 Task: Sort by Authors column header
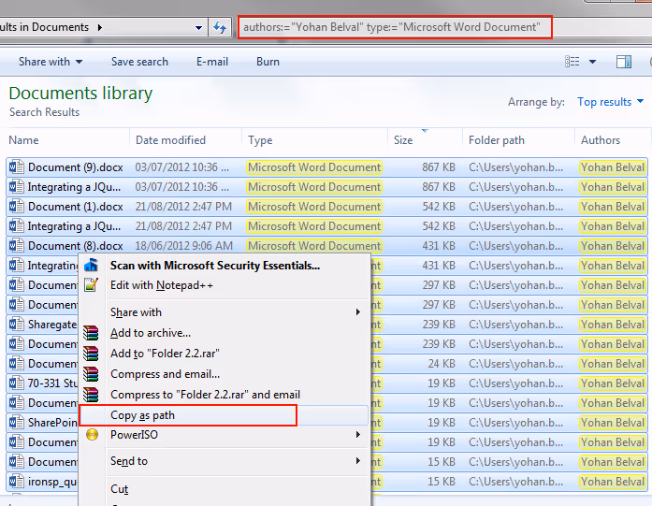601,140
